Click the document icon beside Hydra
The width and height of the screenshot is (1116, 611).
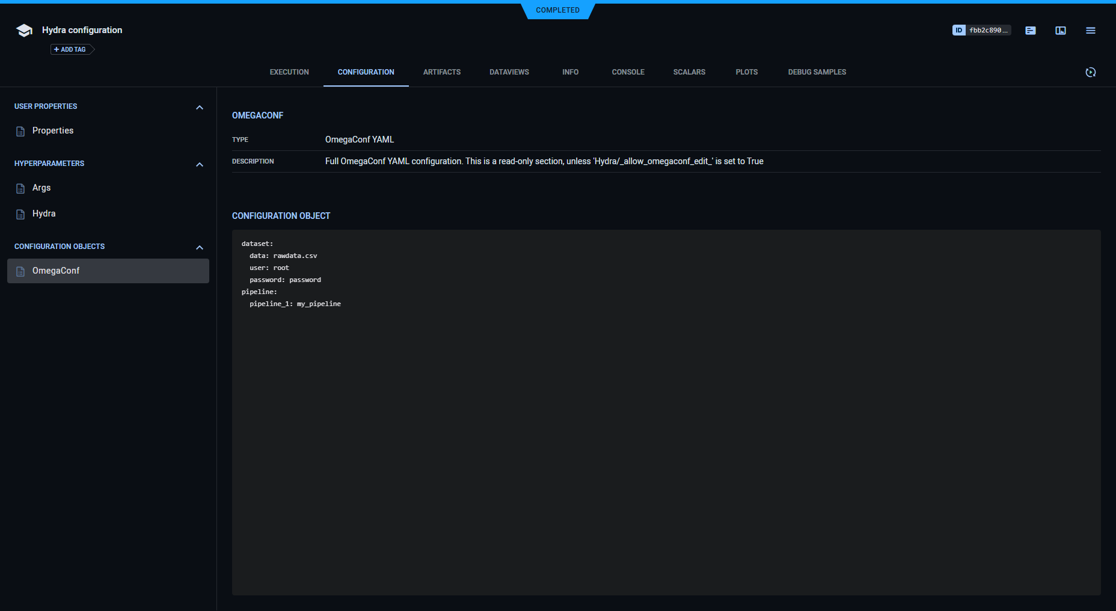coord(20,214)
